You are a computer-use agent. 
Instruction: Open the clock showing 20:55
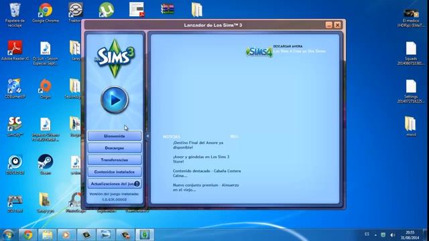[410, 235]
